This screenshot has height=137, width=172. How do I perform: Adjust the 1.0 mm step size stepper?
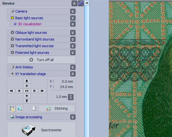[71, 97]
